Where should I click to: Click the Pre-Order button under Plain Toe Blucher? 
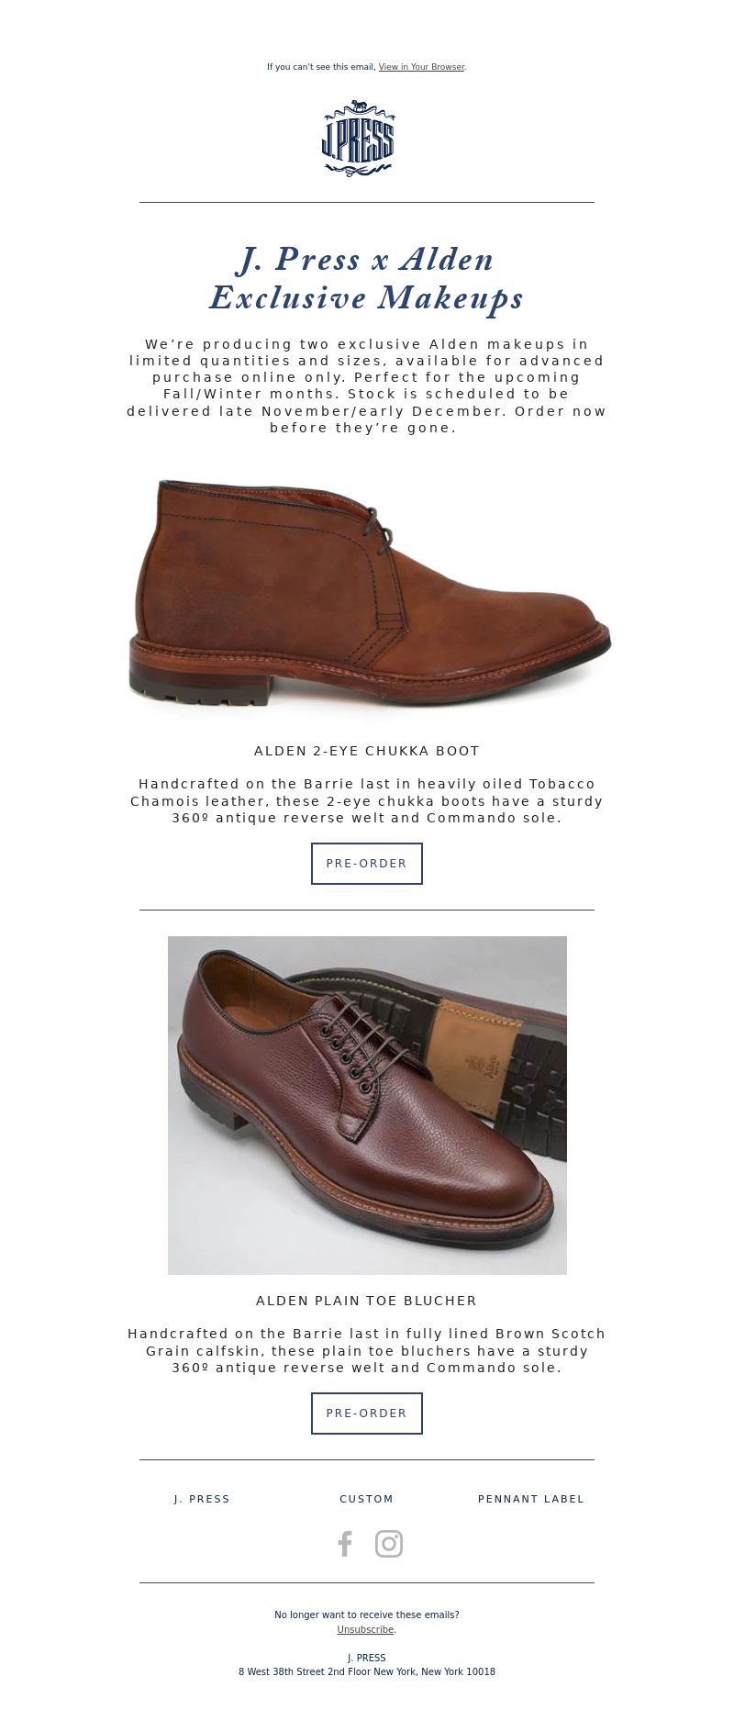tap(367, 1414)
